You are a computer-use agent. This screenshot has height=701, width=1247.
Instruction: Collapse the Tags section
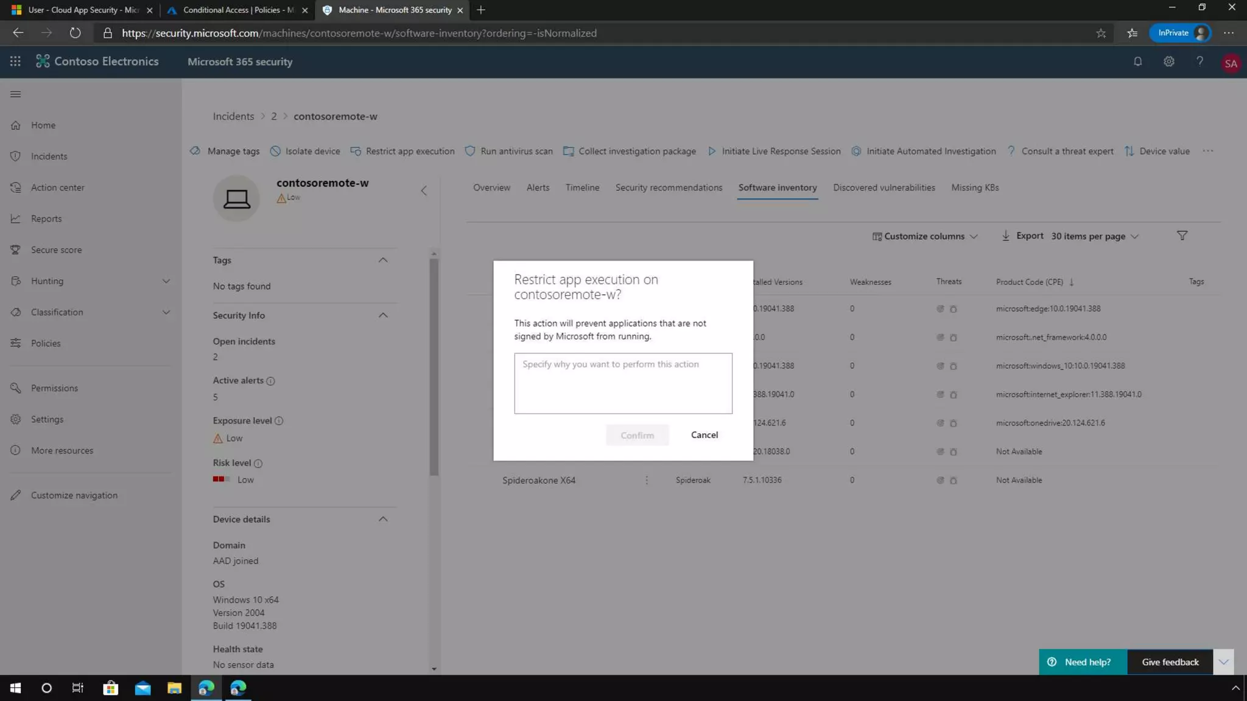point(383,260)
